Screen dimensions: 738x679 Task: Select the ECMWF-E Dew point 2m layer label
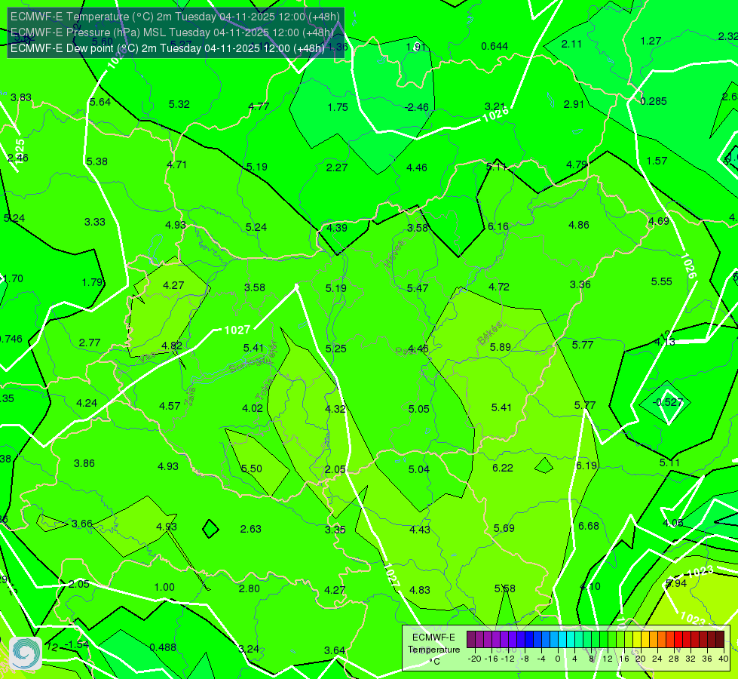pos(167,48)
